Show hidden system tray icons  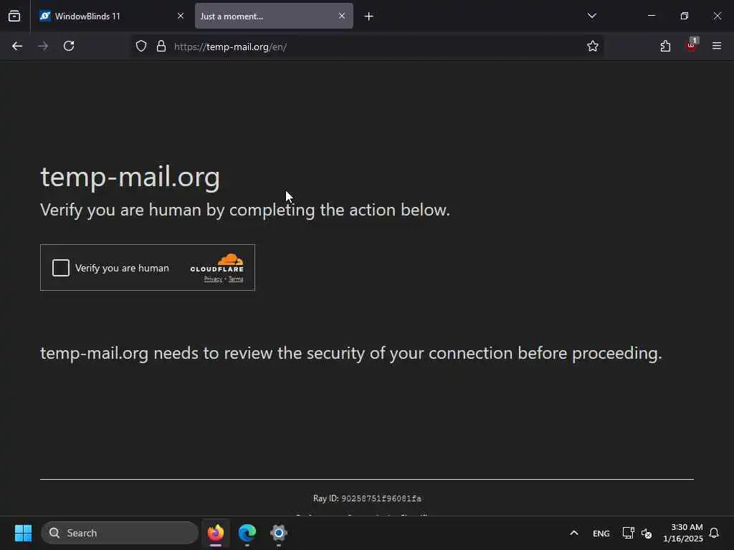(574, 533)
